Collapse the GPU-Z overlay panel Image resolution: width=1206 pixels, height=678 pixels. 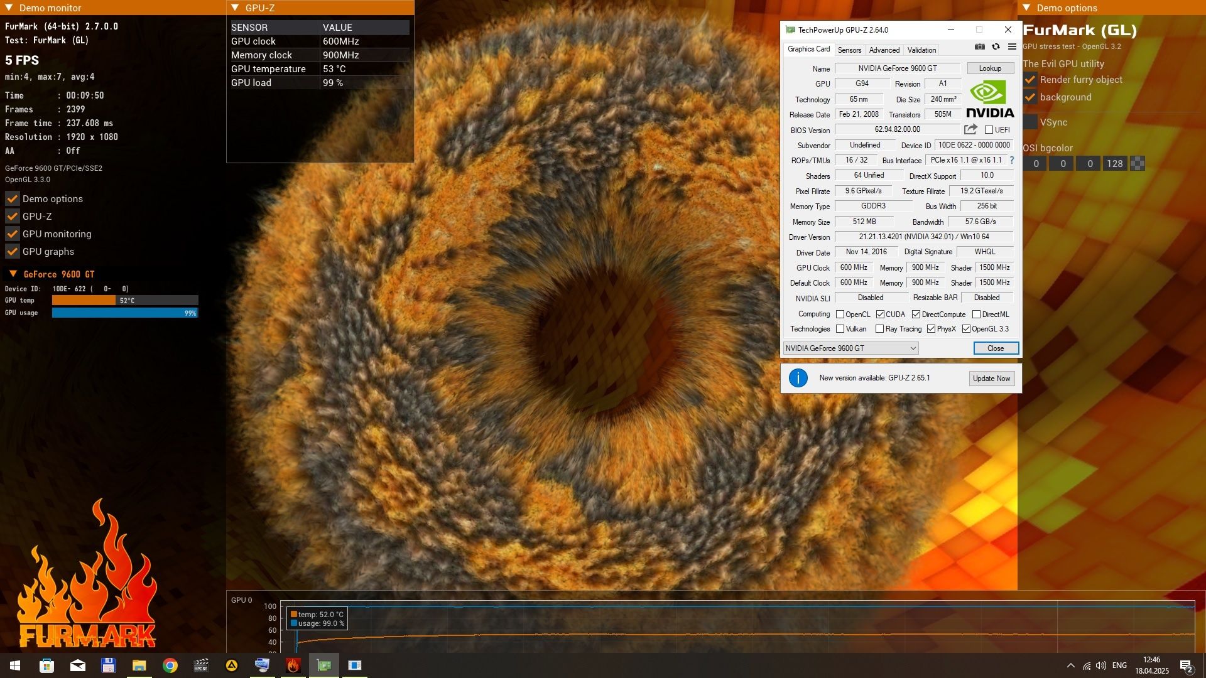235,8
